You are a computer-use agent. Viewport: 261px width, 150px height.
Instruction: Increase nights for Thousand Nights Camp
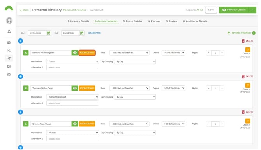point(222,88)
